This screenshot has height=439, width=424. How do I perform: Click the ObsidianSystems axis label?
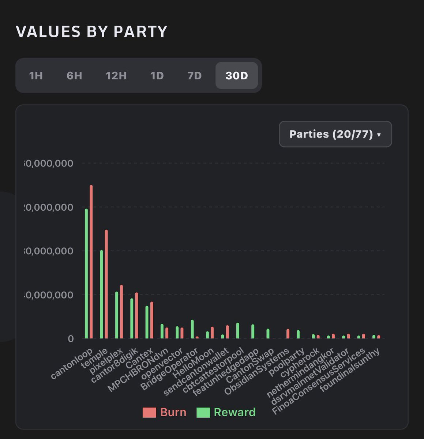[x=256, y=371]
